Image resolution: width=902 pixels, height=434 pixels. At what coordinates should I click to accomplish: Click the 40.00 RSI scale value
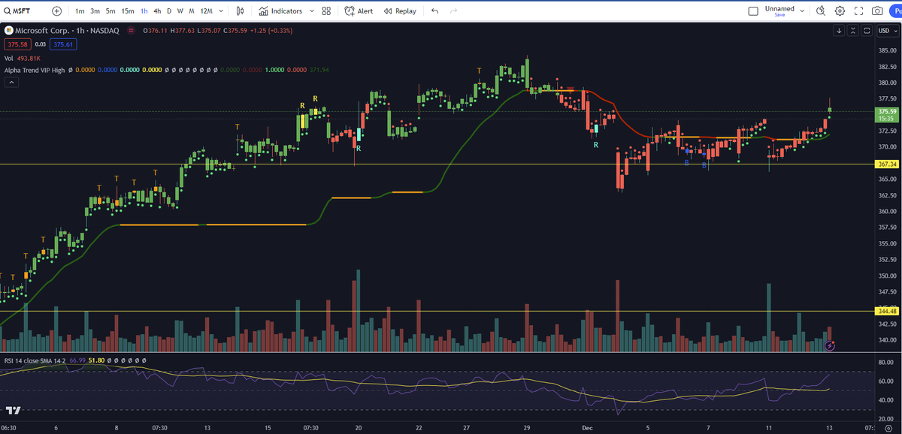[886, 400]
